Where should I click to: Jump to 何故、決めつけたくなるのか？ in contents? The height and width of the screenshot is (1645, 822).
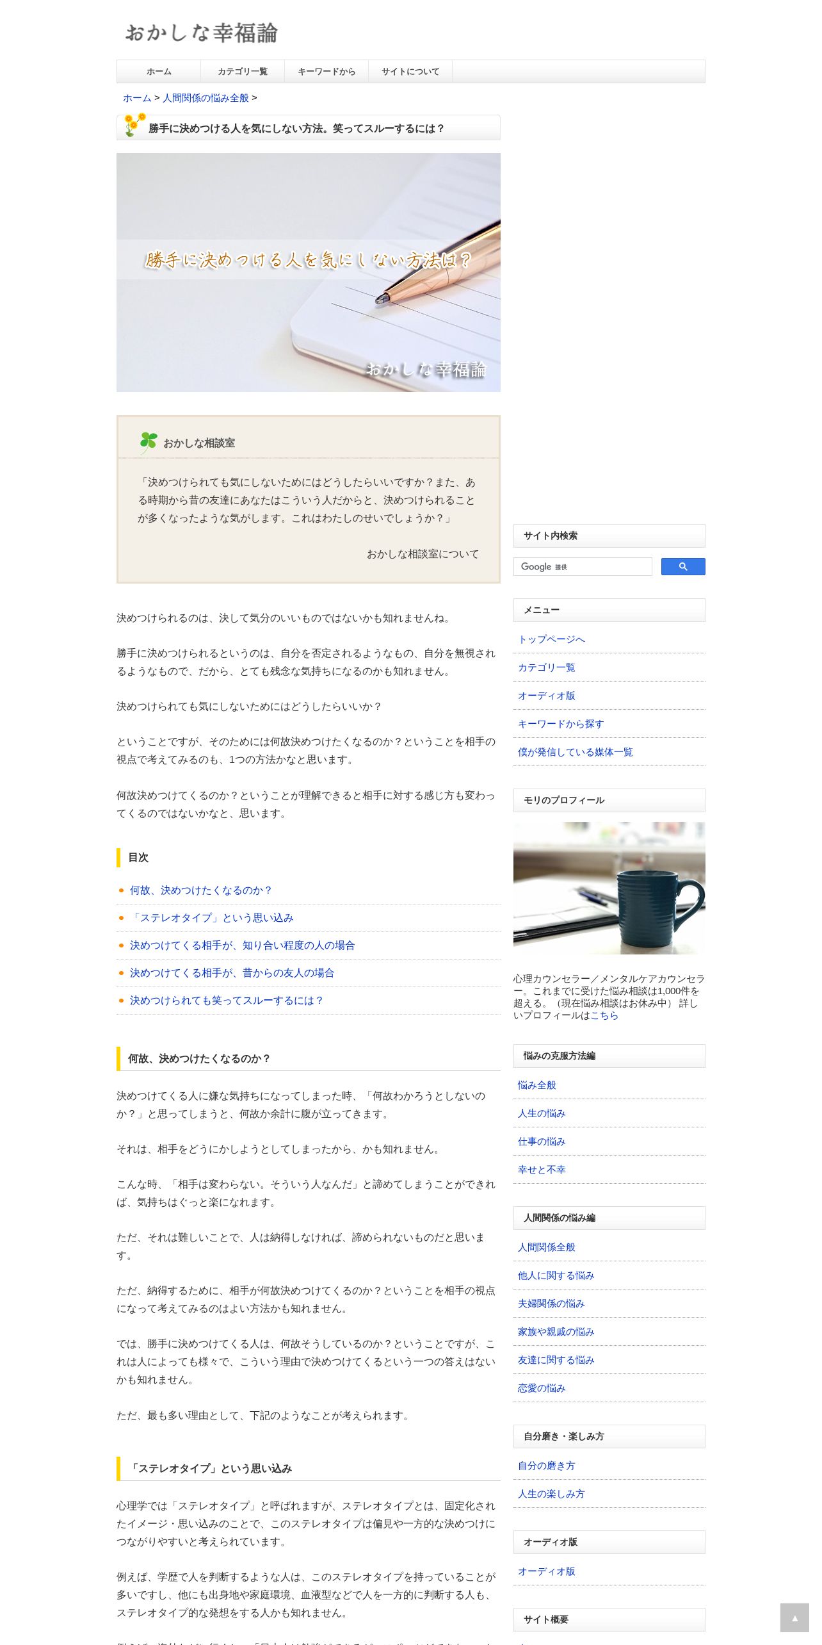tap(201, 890)
